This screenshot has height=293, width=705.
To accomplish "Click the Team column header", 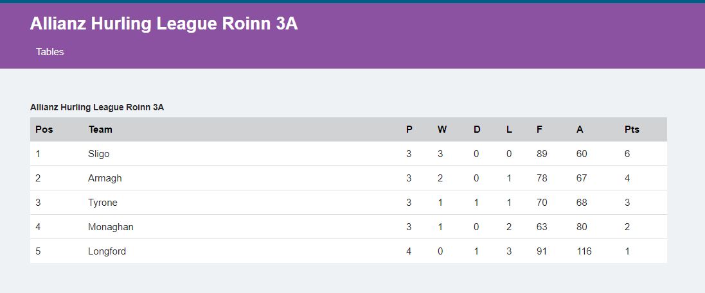I will click(x=100, y=130).
